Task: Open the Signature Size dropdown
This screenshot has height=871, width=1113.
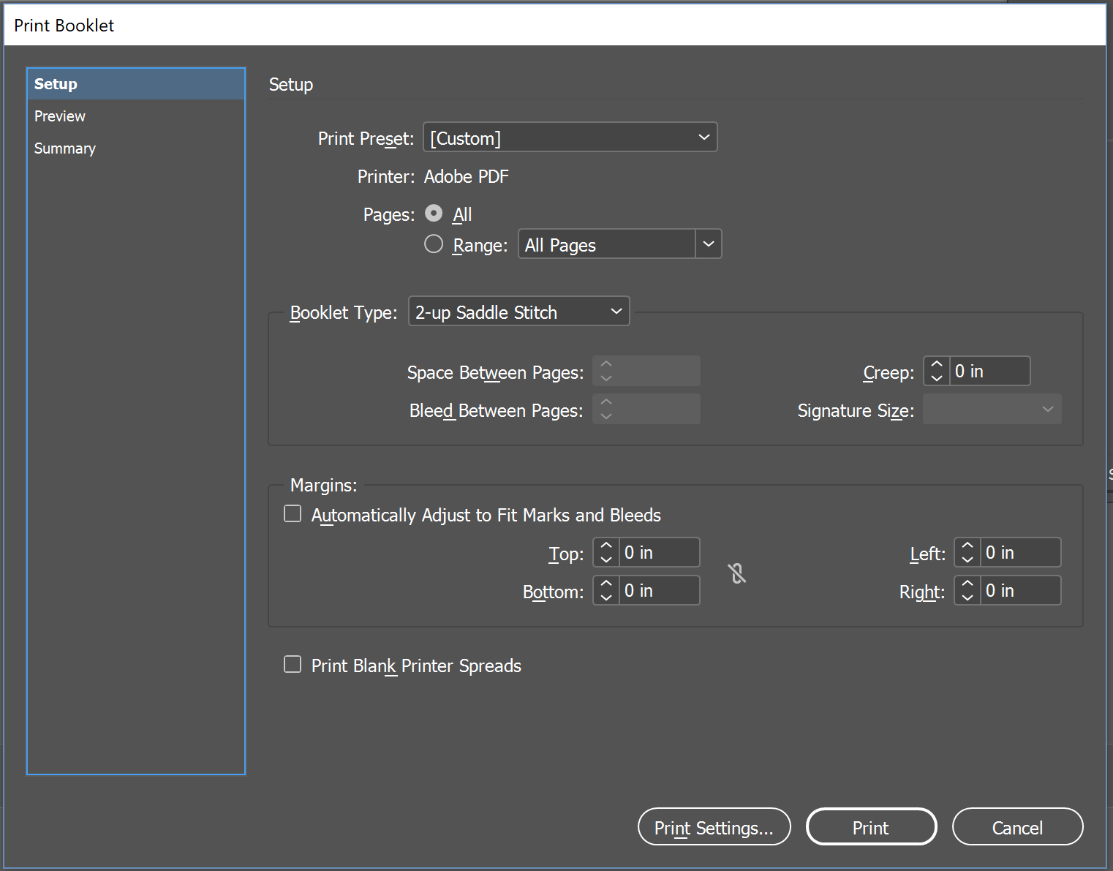Action: coord(992,410)
